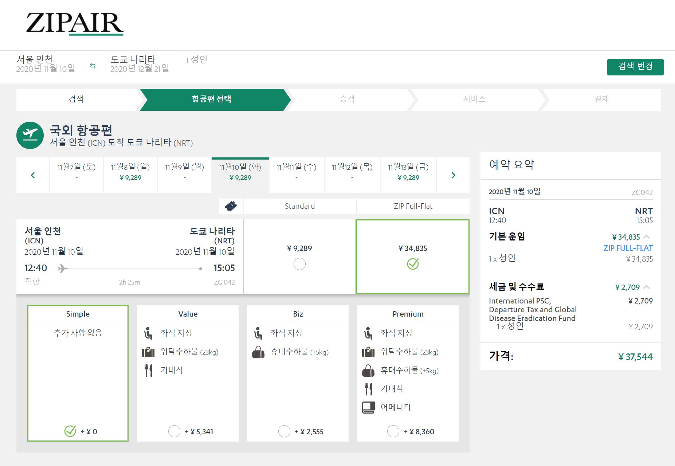Open the 결제 step
Viewport: 675px width, 466px height.
(x=601, y=99)
